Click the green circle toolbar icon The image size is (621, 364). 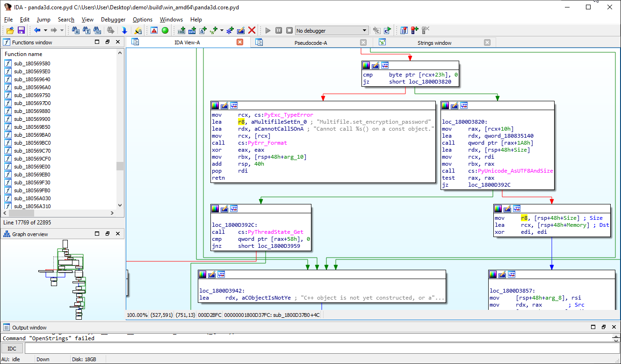(x=165, y=30)
